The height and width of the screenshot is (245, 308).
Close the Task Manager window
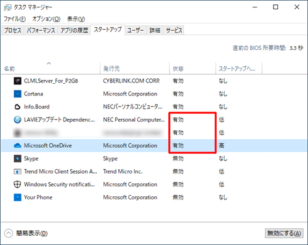(297, 7)
